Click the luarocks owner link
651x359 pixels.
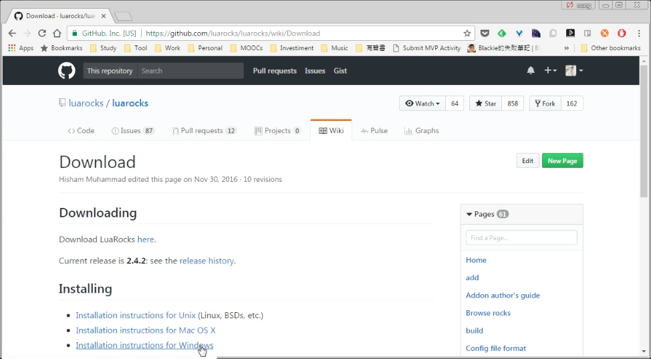tap(86, 103)
